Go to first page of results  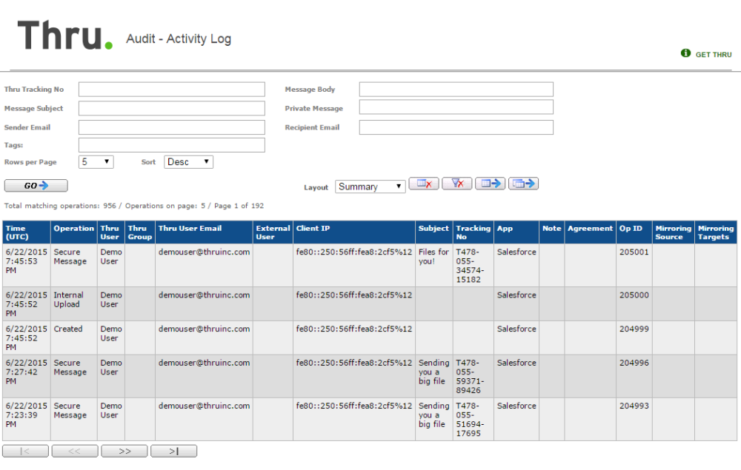click(x=25, y=451)
